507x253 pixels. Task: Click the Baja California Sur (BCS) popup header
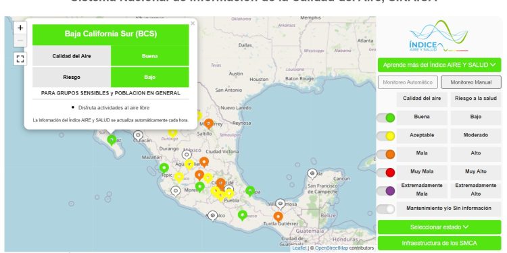tap(111, 34)
